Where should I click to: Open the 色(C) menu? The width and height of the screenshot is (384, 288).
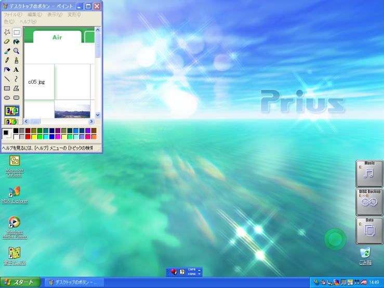9,21
